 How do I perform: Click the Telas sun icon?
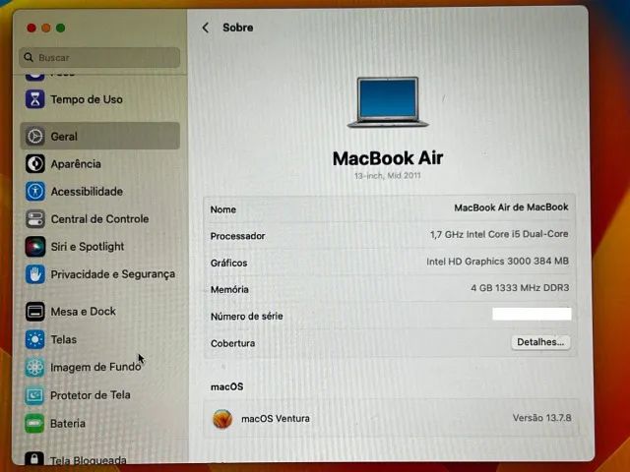pyautogui.click(x=35, y=339)
